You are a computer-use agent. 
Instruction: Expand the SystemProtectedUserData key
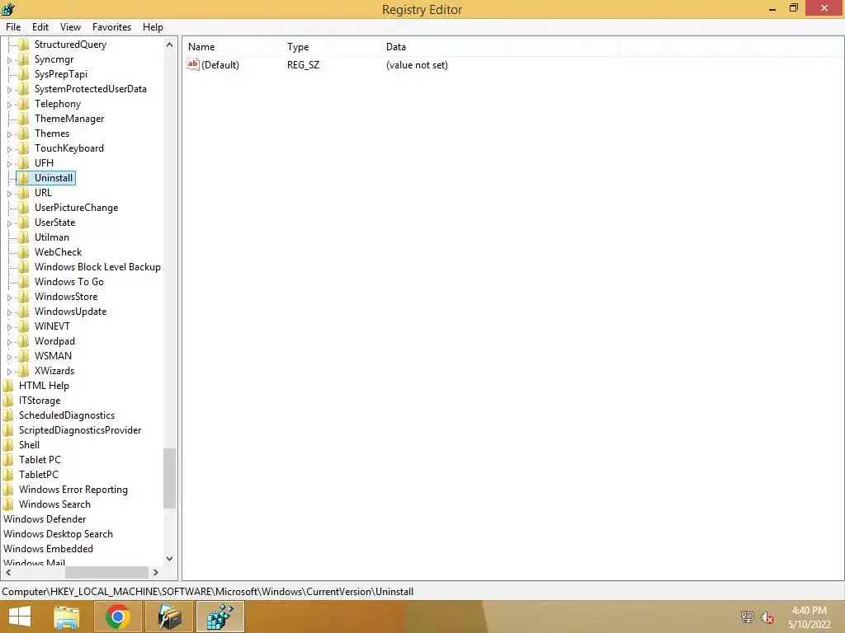[9, 90]
